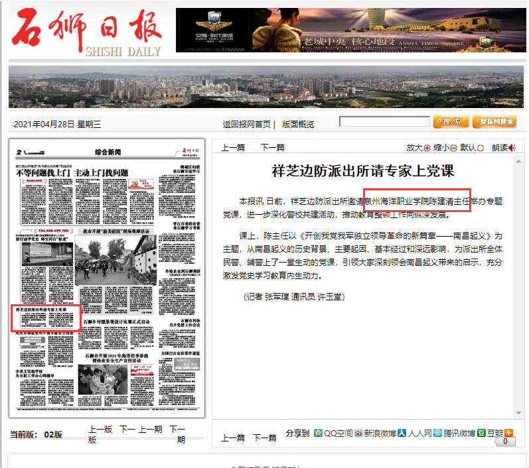
Task: Go to next article via top 下一篇
Action: tap(272, 148)
